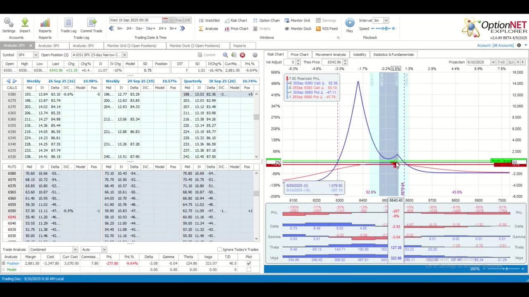Click the account status circle icon
This screenshot has height=297, width=529.
[519, 45]
